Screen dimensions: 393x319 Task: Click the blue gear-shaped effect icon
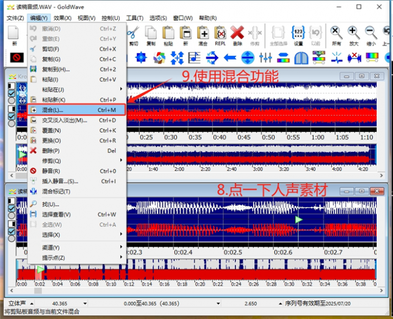pos(141,58)
